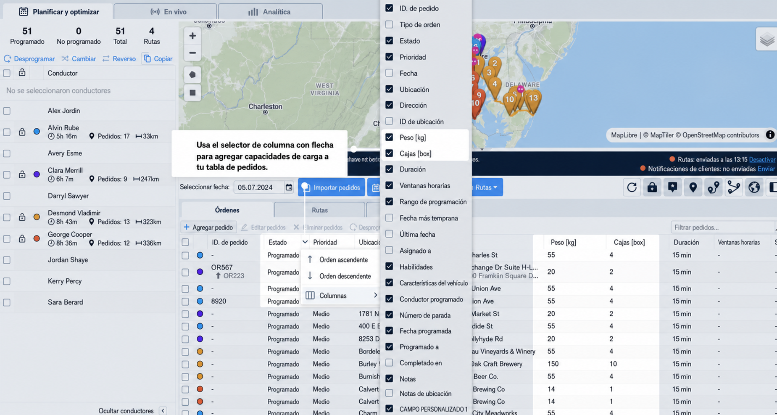Click the Desprogramar button above drivers list
Image resolution: width=777 pixels, height=415 pixels.
coord(29,58)
